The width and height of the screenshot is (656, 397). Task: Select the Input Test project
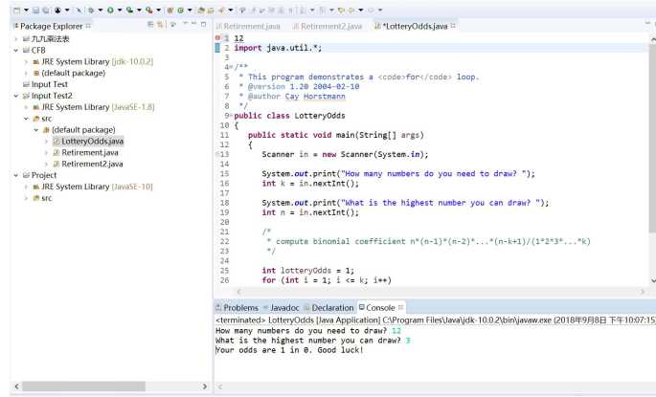coord(50,84)
